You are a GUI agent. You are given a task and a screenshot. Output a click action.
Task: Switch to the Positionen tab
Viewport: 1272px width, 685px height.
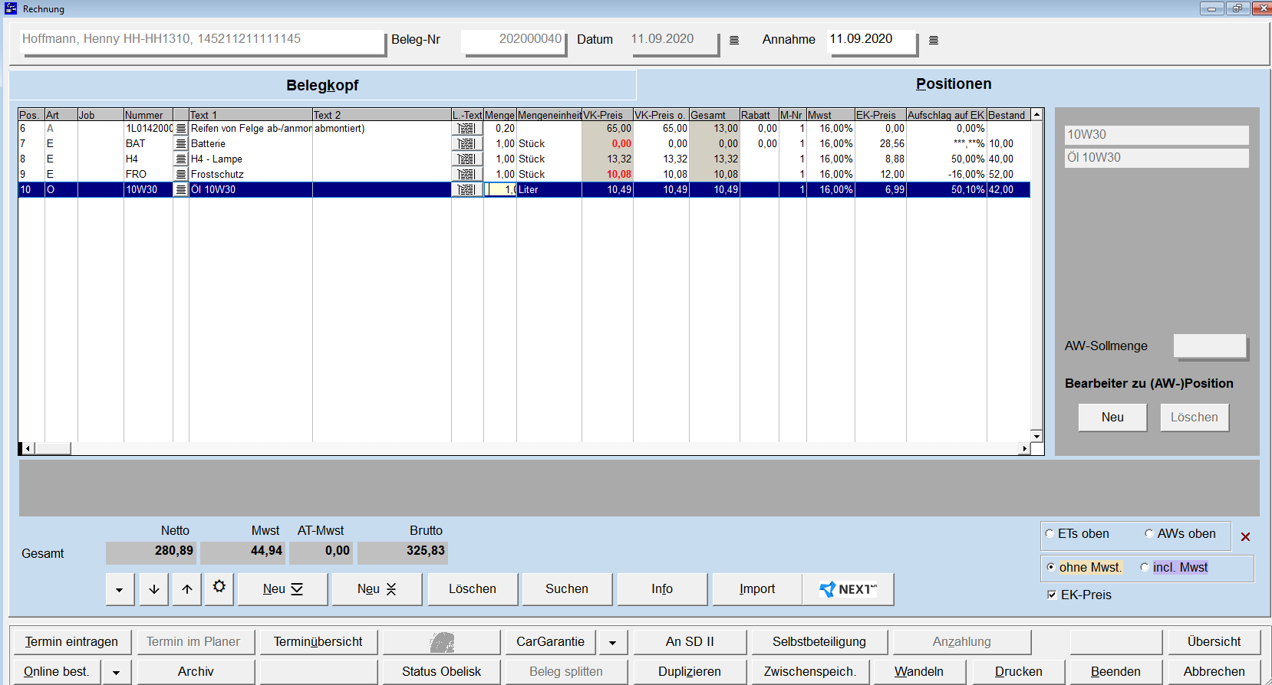tap(954, 84)
